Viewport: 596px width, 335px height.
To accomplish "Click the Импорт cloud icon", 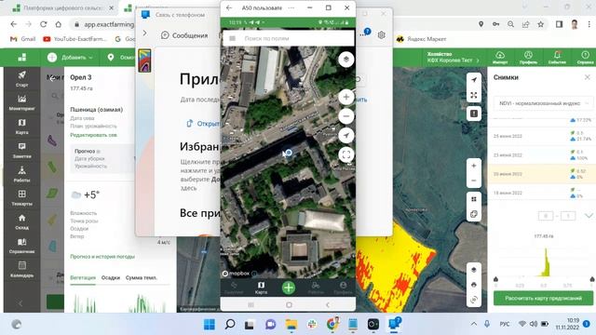I will [x=500, y=57].
